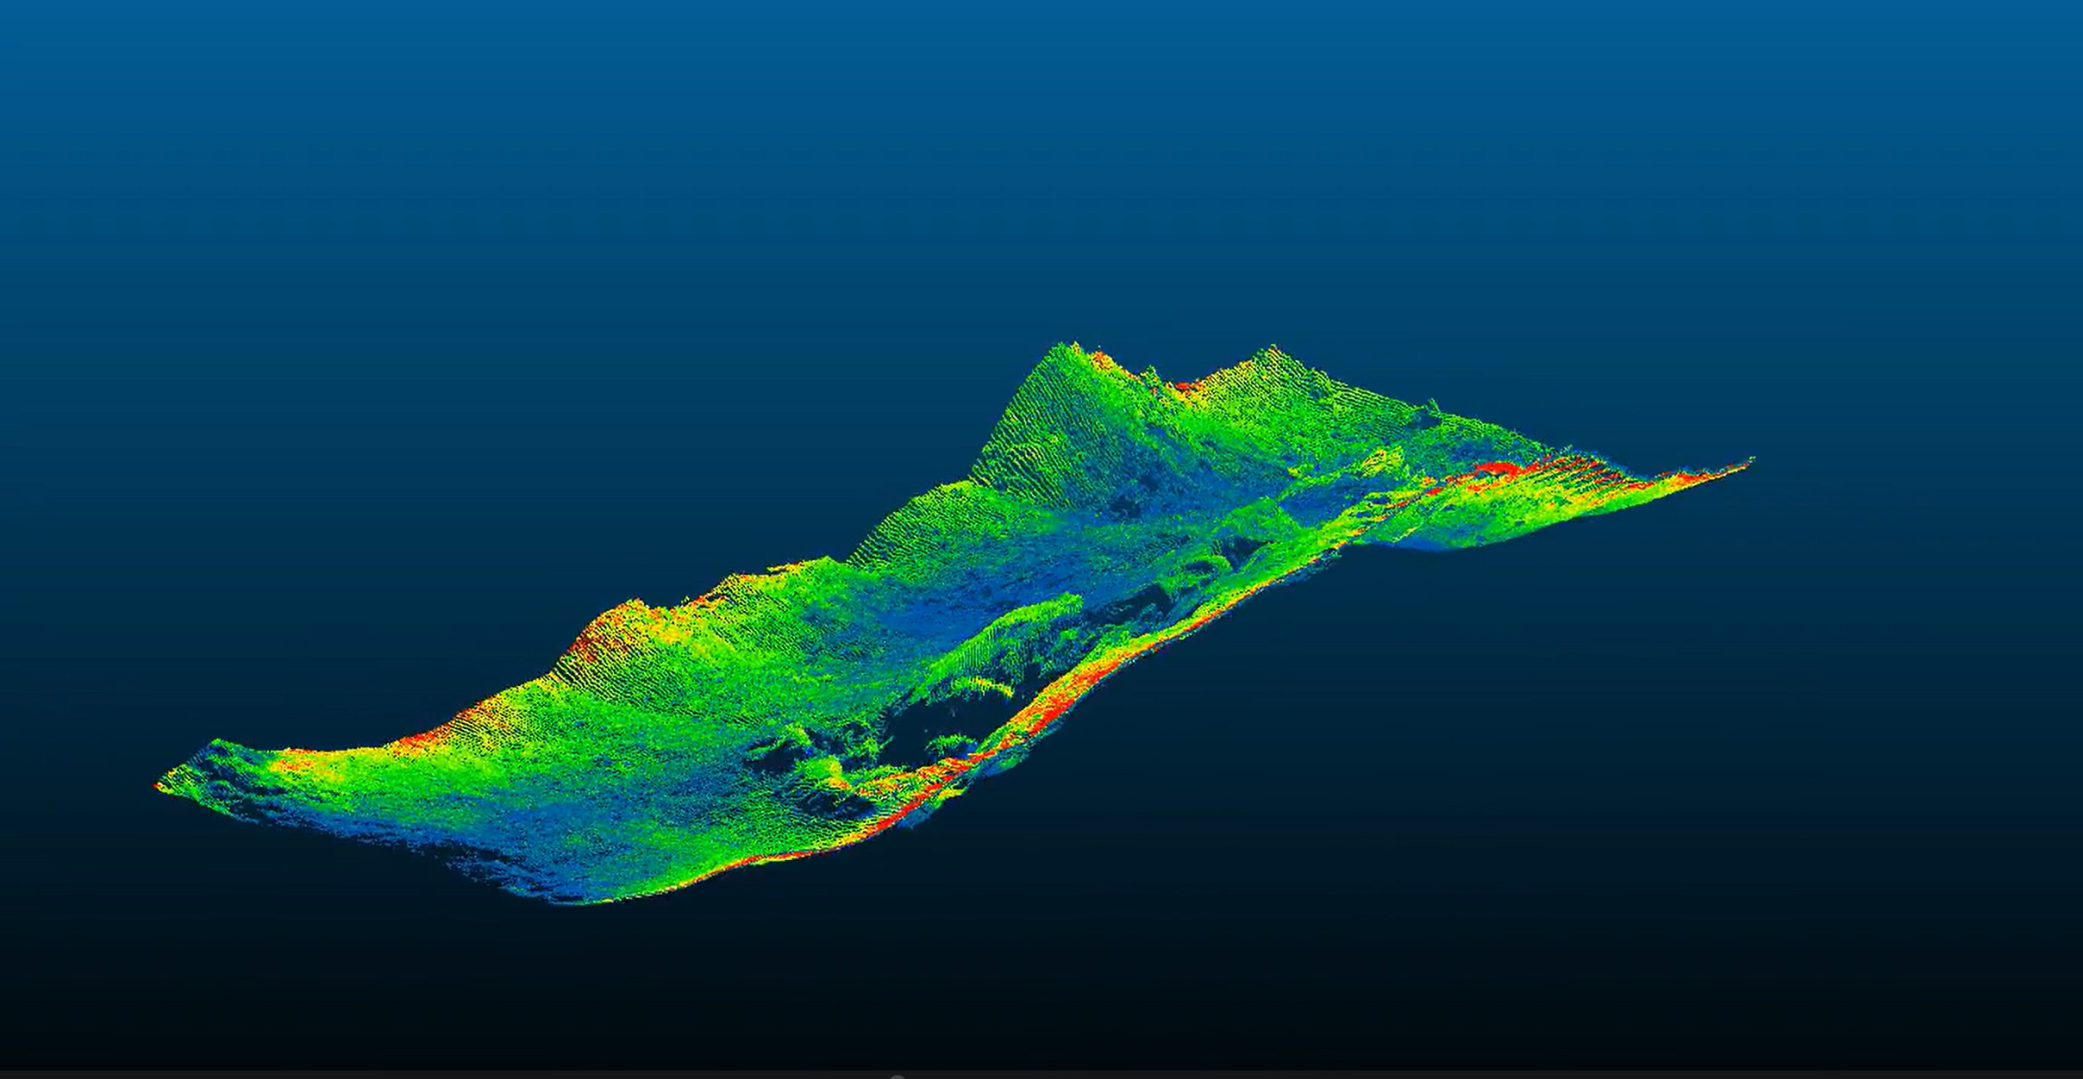
Task: Click the green ridge left of the main peak
Action: coord(931,504)
